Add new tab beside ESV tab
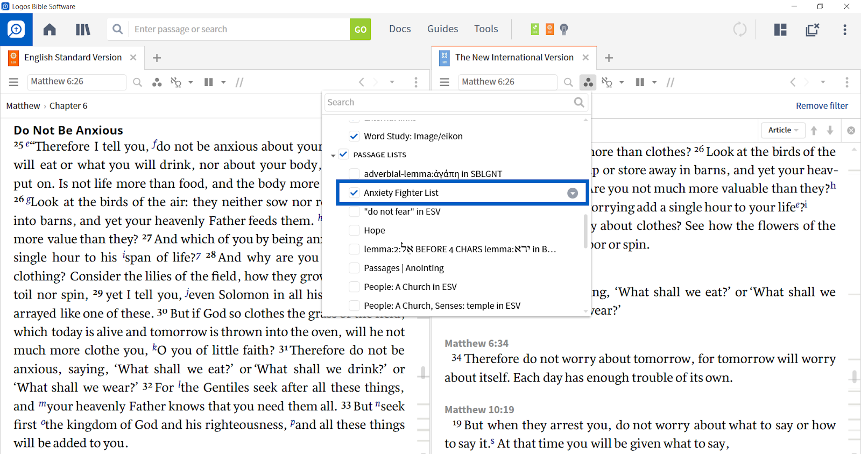 point(157,58)
